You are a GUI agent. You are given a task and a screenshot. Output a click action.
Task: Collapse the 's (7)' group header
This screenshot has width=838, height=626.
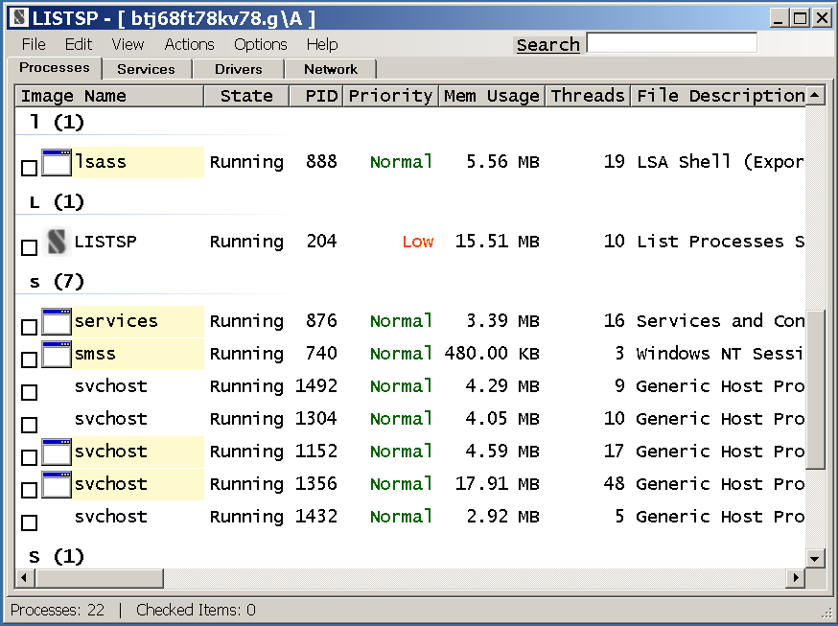58,282
